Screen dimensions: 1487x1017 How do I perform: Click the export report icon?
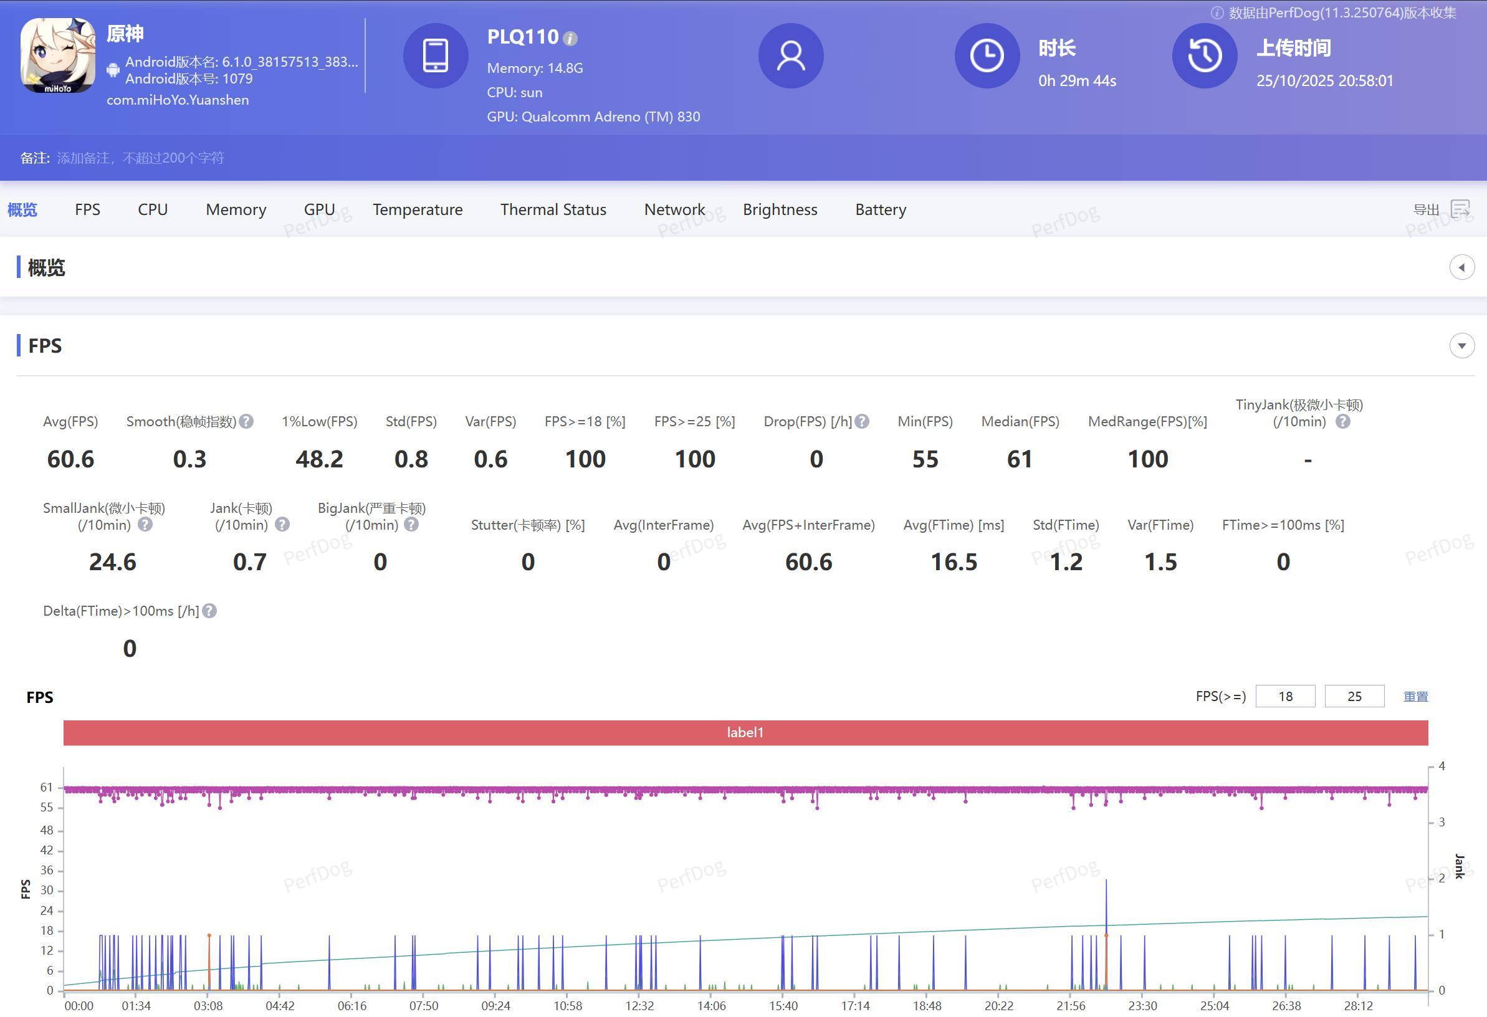(1460, 209)
